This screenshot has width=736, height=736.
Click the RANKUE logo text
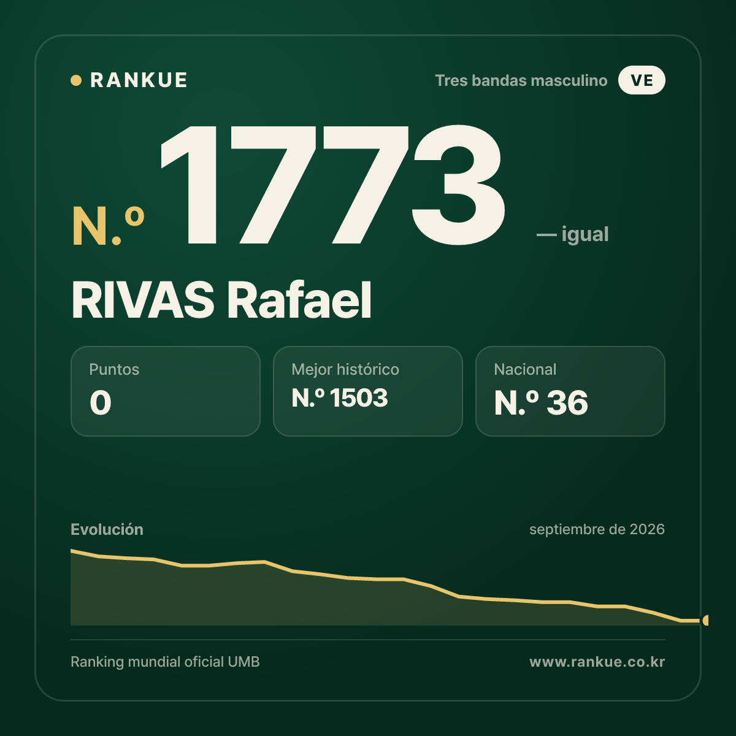point(139,80)
